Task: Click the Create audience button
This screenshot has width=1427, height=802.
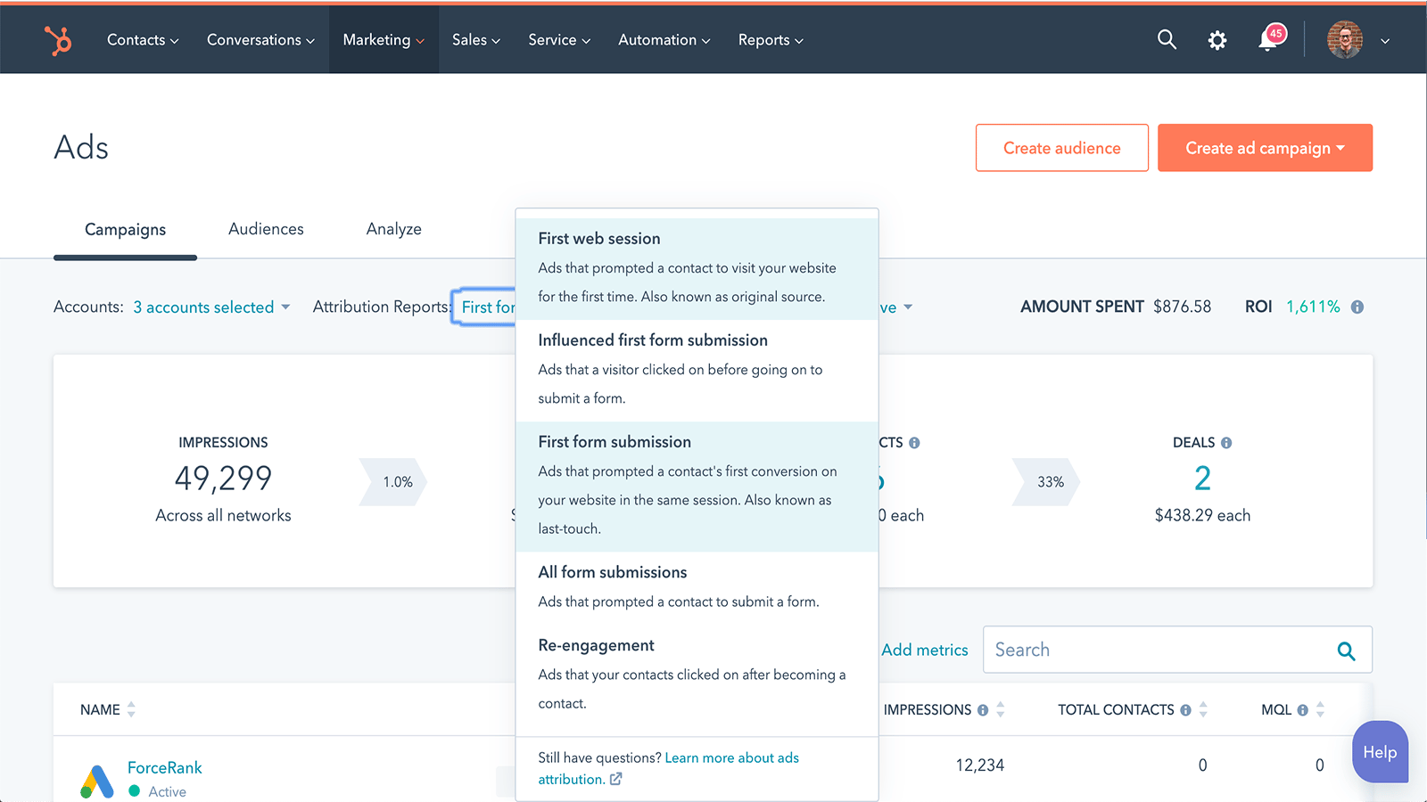Action: coord(1061,148)
